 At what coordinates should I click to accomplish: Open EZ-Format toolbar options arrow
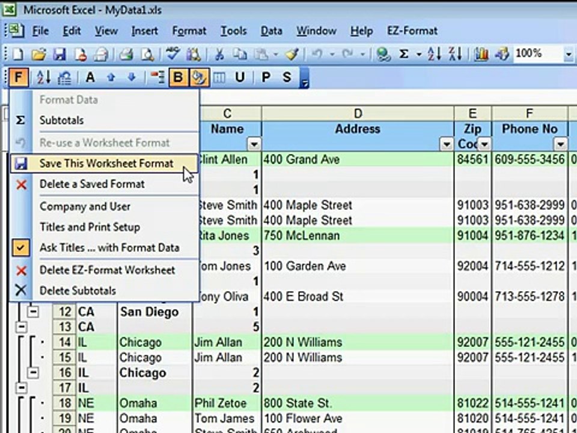pos(304,78)
